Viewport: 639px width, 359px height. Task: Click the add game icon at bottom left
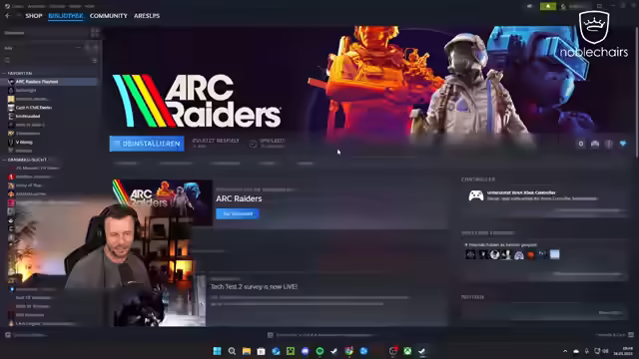(8, 335)
